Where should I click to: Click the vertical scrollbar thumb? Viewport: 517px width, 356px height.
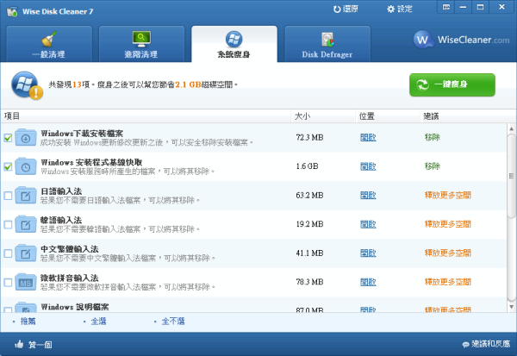[511, 176]
